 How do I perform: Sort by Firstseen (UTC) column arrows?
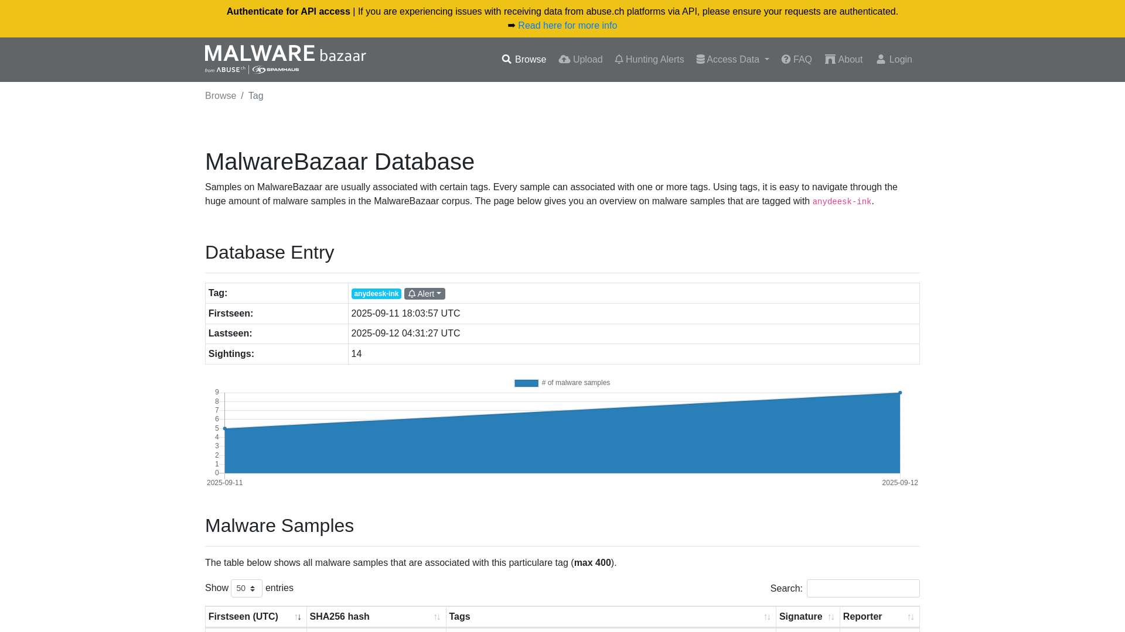click(298, 617)
